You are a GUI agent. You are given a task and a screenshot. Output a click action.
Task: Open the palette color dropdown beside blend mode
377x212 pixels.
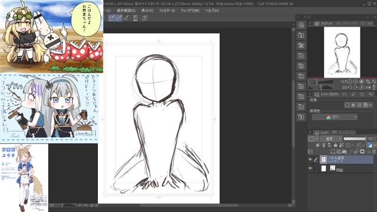click(x=313, y=139)
